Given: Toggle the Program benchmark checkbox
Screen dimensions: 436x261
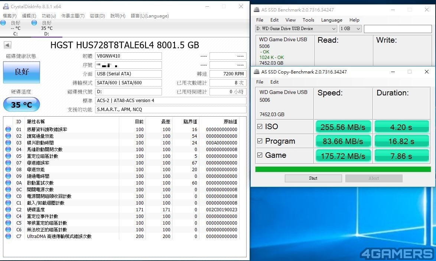Looking at the screenshot, I should coord(260,141).
